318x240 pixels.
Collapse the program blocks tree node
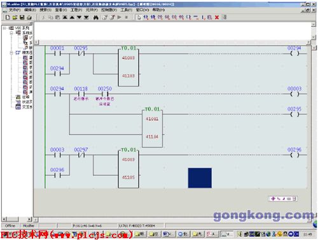[11, 53]
